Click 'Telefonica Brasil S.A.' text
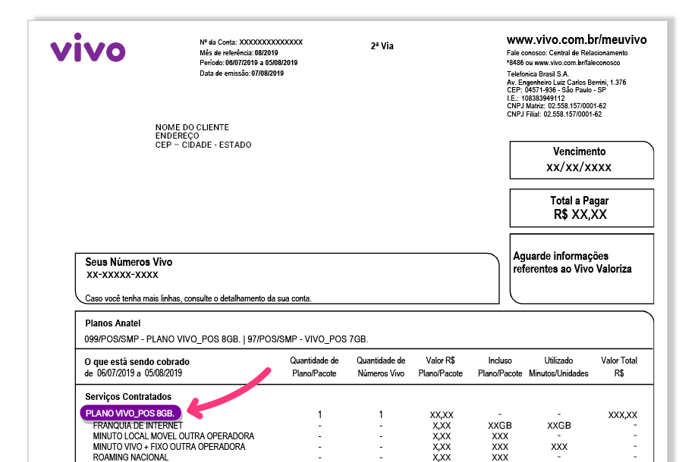Viewport: 698px width, 462px height. (x=538, y=74)
